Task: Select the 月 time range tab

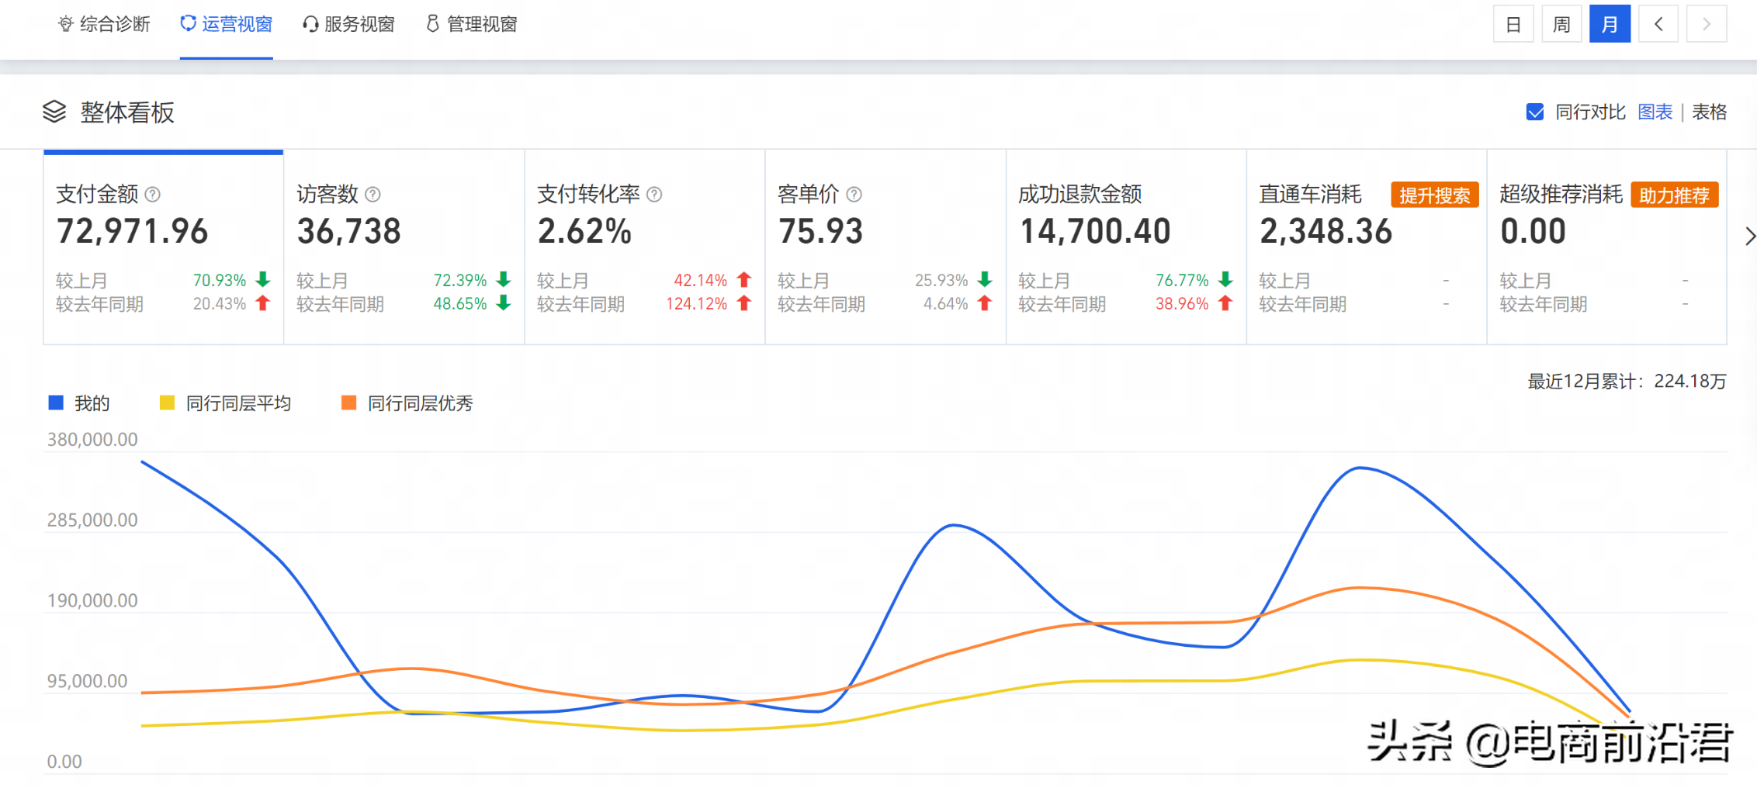Action: pyautogui.click(x=1610, y=24)
